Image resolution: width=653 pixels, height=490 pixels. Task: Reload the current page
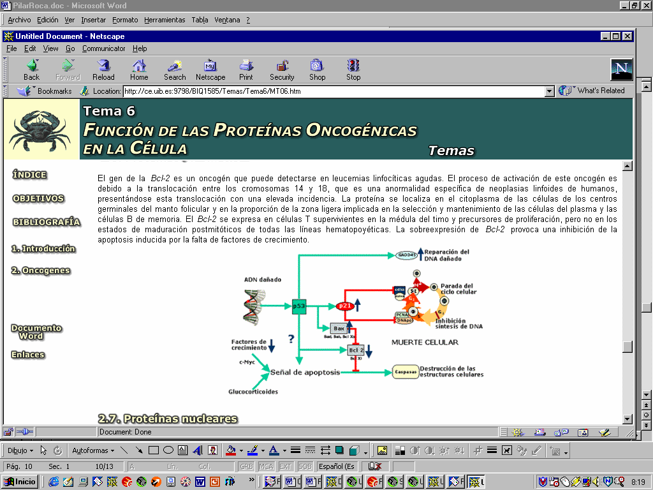pyautogui.click(x=103, y=70)
